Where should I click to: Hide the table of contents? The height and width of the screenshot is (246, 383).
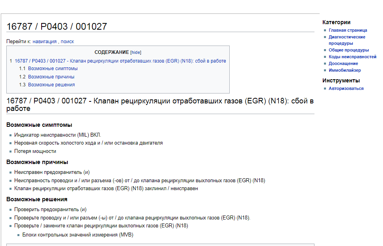click(135, 52)
